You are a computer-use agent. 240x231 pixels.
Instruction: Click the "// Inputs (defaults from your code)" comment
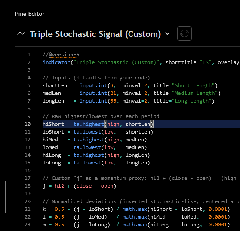pyautogui.click(x=96, y=78)
